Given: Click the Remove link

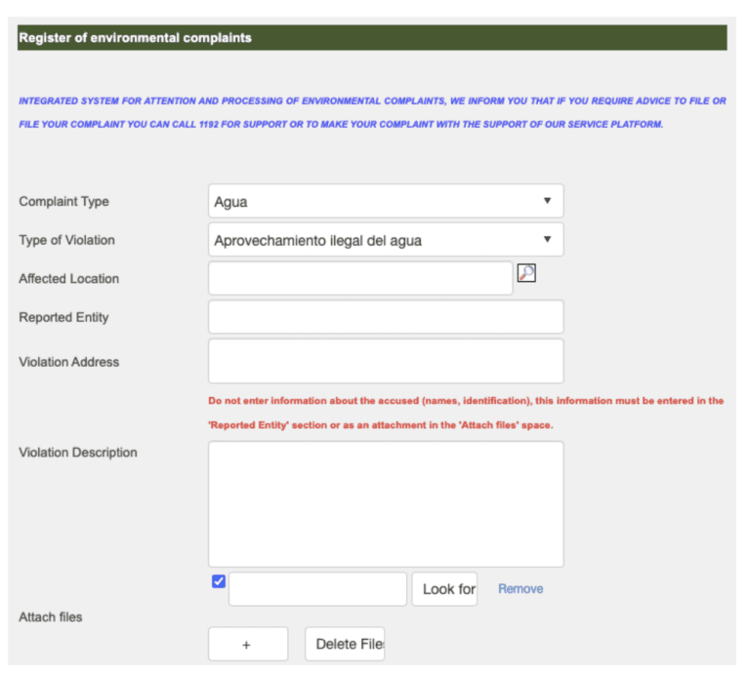Looking at the screenshot, I should pos(521,589).
